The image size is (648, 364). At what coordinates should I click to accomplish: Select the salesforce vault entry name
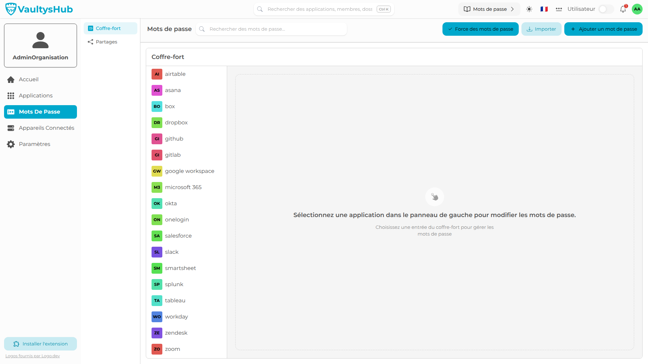click(x=178, y=236)
